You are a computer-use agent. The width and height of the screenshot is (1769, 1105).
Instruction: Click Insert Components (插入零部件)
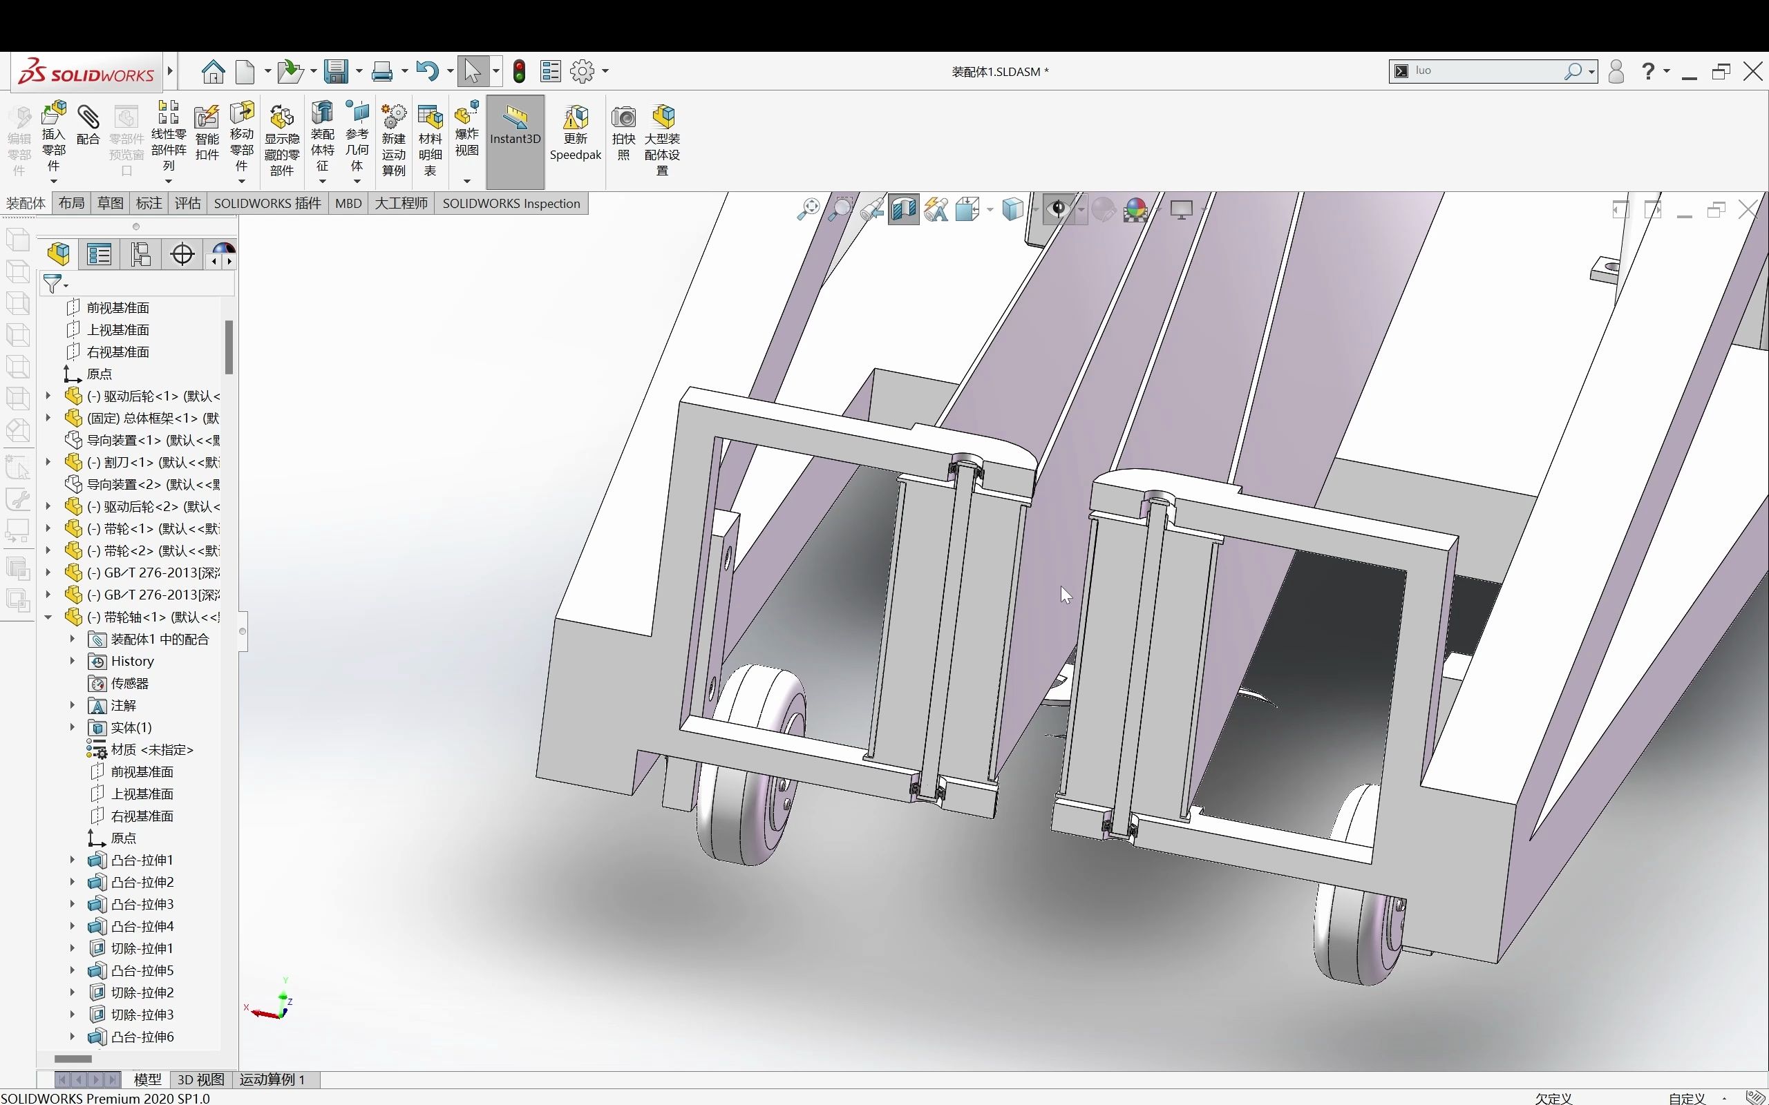(53, 137)
